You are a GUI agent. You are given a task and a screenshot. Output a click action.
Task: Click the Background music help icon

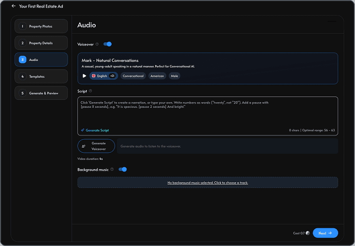pos(112,169)
